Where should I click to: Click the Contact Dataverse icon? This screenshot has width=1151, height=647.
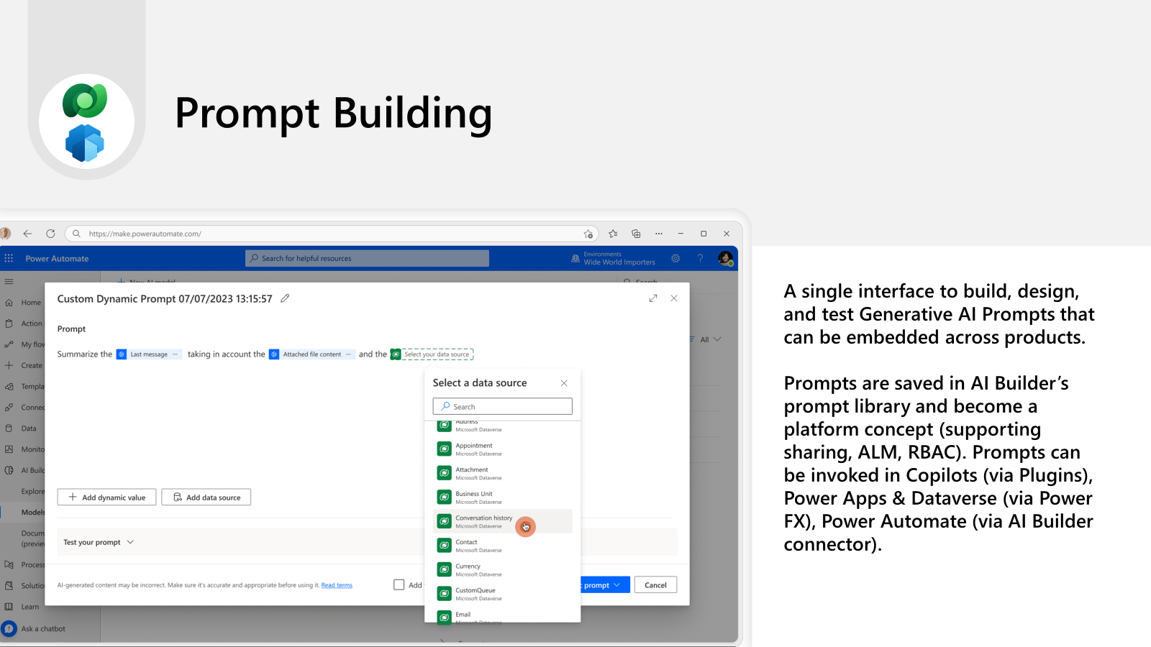445,545
